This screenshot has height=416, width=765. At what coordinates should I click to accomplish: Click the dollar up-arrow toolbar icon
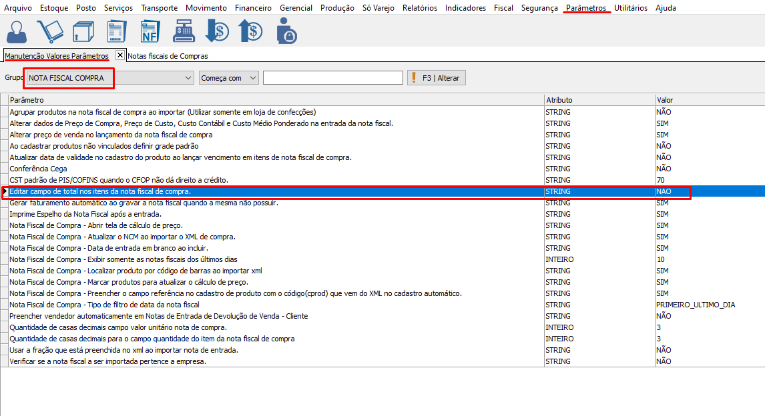click(x=250, y=31)
